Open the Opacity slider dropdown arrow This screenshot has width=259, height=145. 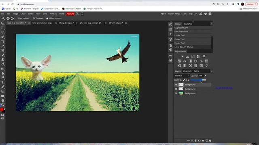(x=205, y=76)
